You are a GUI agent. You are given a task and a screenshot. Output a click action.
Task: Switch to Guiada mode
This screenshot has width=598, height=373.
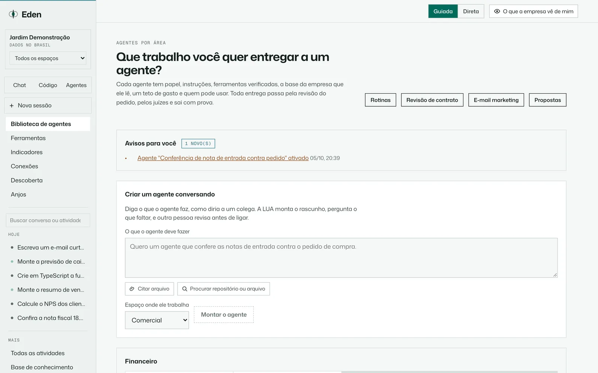443,11
